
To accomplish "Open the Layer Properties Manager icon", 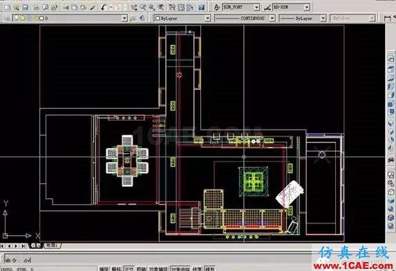I will tap(8, 18).
